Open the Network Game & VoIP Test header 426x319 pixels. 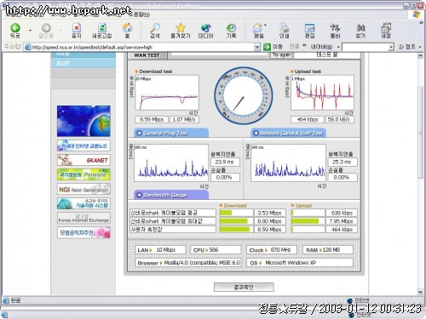(288, 133)
